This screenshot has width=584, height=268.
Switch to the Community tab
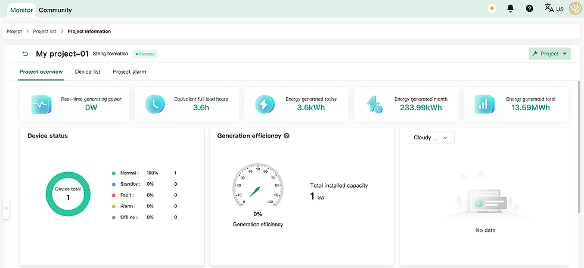tap(55, 10)
